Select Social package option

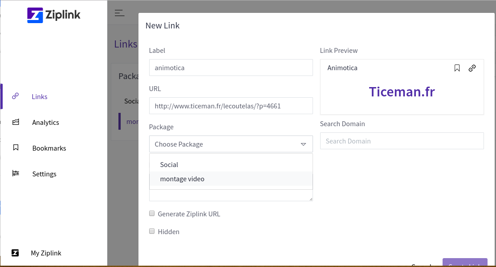[x=231, y=165]
